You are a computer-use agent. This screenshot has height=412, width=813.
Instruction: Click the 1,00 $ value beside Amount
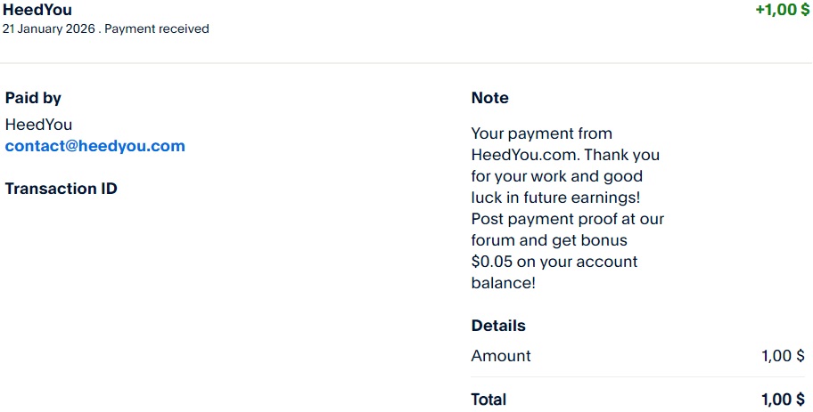click(783, 356)
